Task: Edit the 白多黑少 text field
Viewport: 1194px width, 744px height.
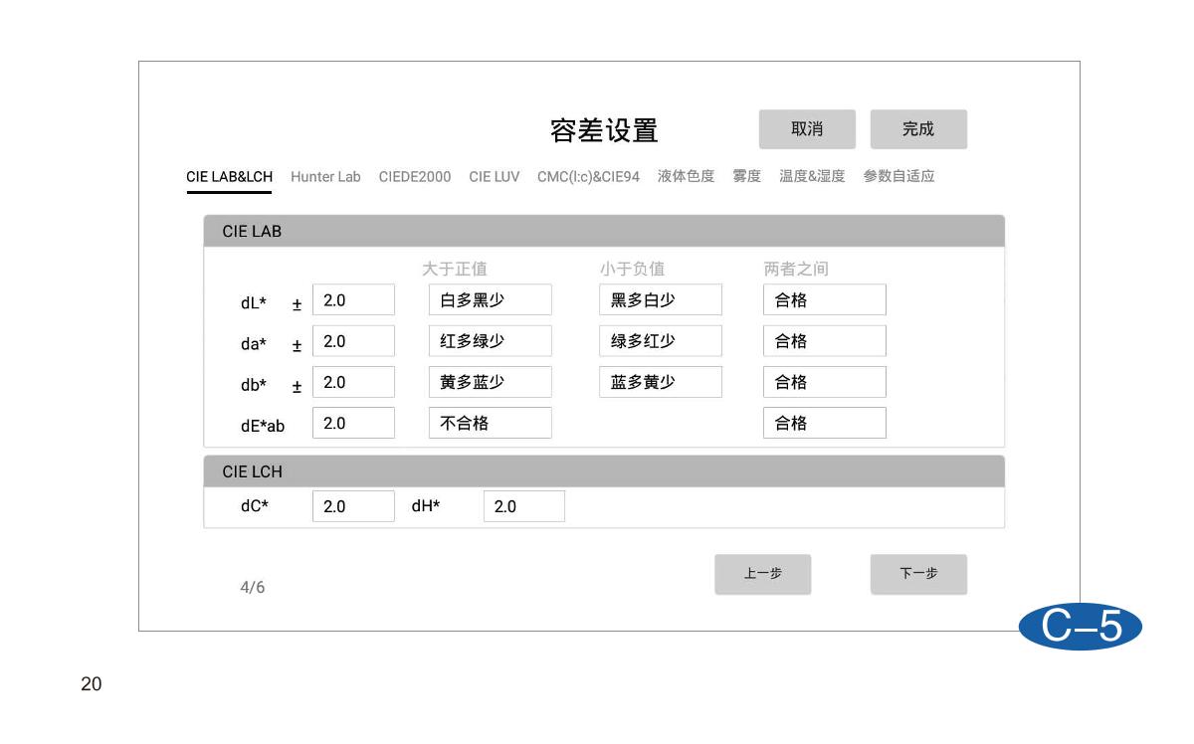Action: click(x=490, y=300)
